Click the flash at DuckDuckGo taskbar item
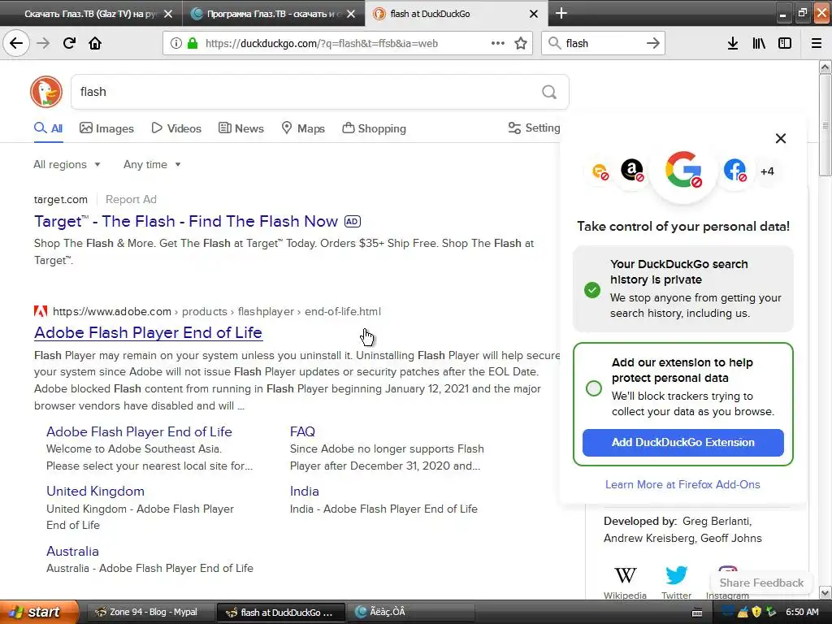 [281, 613]
